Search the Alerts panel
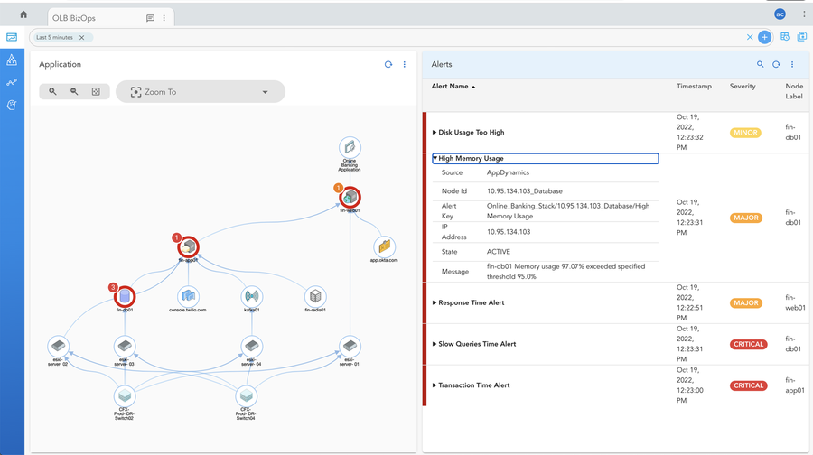Screen dimensions: 813x455 (760, 64)
